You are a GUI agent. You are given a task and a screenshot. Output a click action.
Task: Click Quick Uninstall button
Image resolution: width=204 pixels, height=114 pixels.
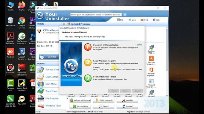104,100
